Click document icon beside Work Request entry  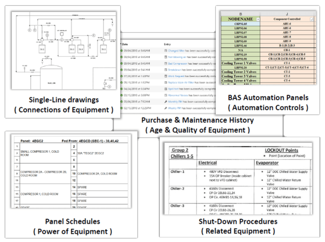pos(165,76)
